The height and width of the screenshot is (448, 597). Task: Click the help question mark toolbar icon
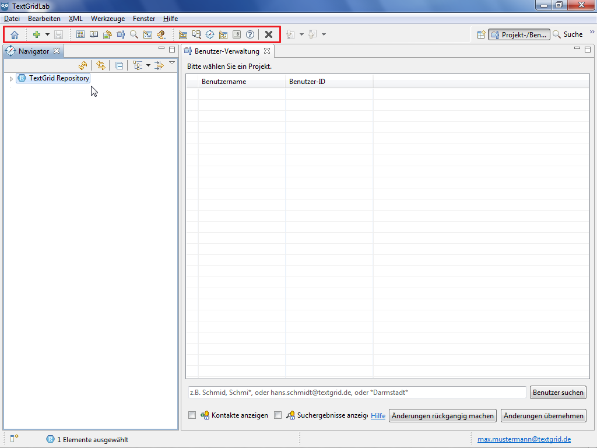[250, 34]
